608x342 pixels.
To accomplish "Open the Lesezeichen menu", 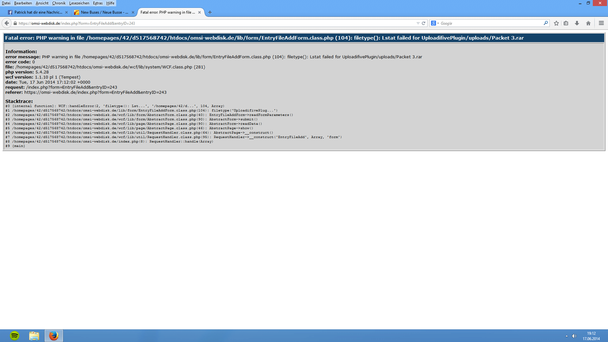I will pyautogui.click(x=79, y=3).
